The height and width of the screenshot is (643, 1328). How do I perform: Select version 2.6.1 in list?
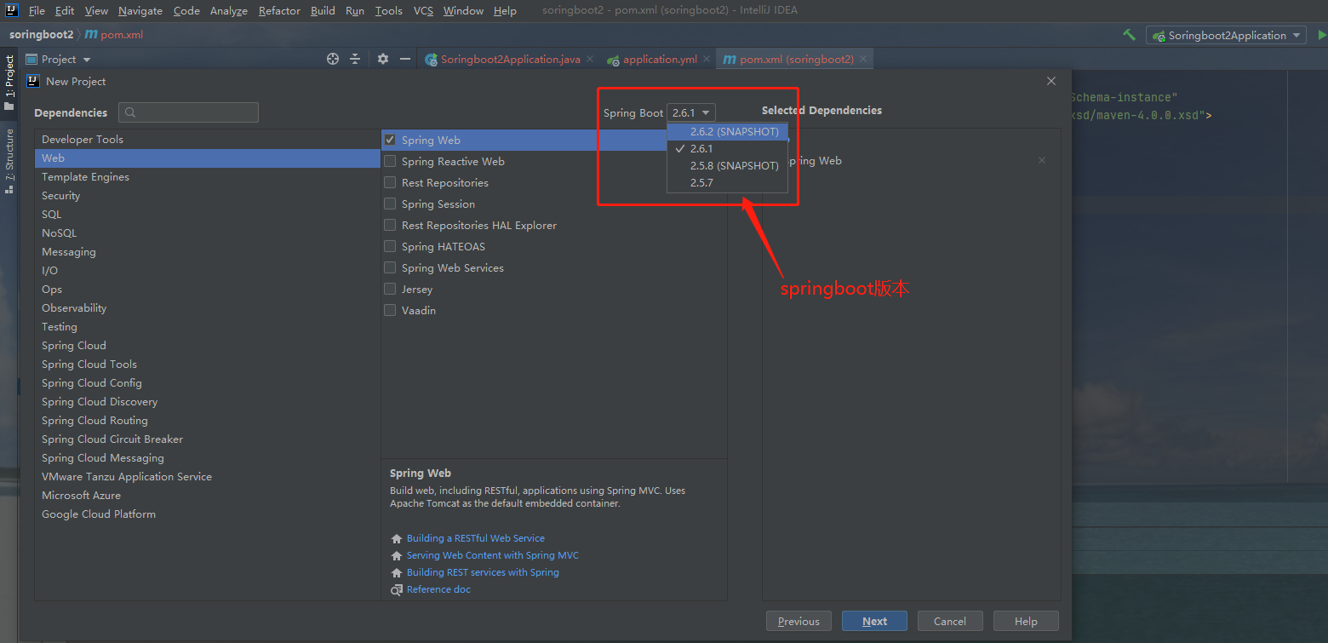pos(727,148)
